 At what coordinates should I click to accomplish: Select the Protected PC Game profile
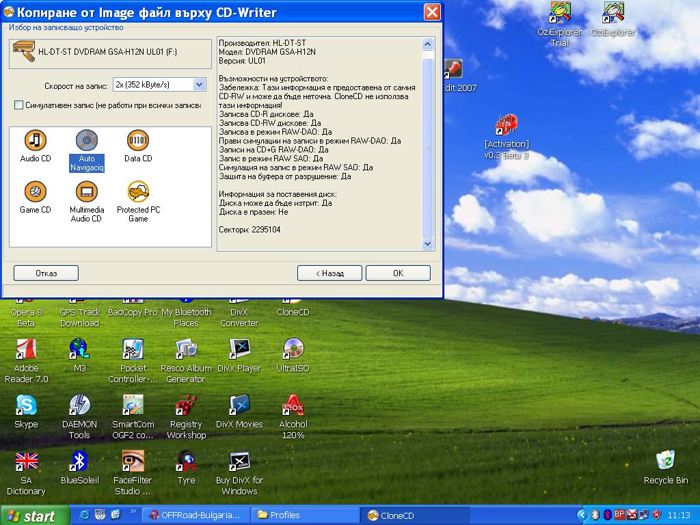(x=138, y=192)
